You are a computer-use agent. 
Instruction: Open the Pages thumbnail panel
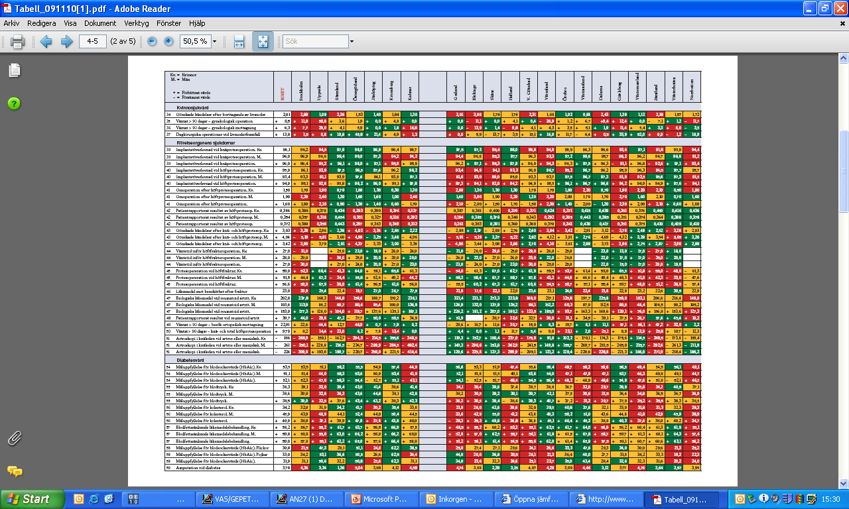point(14,70)
